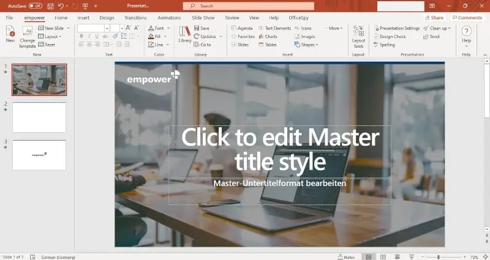Toggle AutoSave switch
Image resolution: width=490 pixels, height=260 pixels.
click(x=36, y=6)
